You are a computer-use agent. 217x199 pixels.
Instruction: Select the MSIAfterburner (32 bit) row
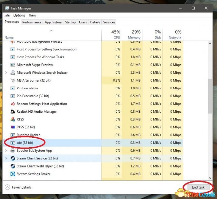pos(93,80)
